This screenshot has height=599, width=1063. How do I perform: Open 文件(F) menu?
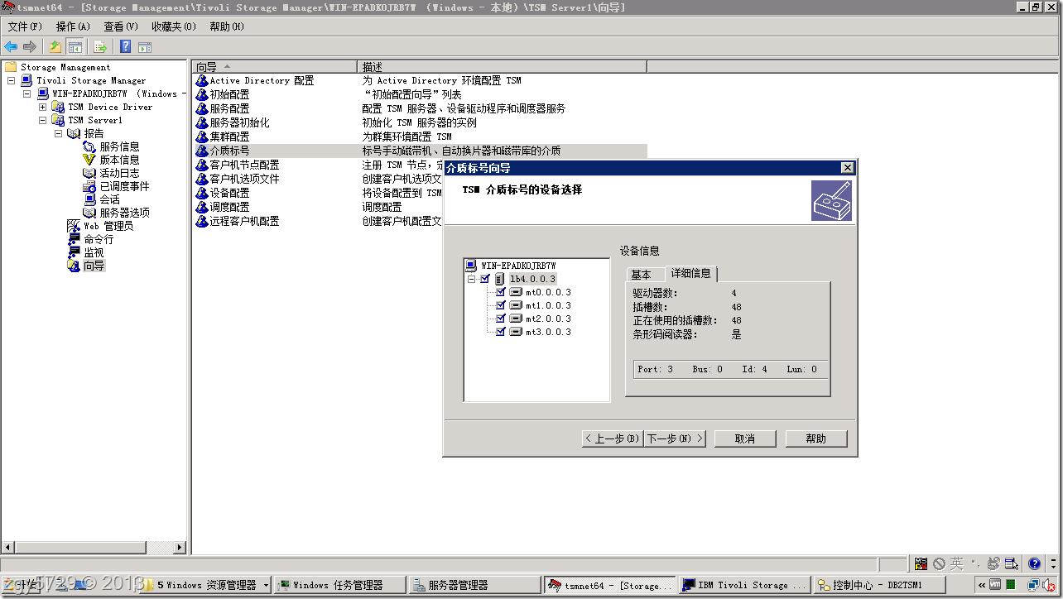tap(25, 26)
